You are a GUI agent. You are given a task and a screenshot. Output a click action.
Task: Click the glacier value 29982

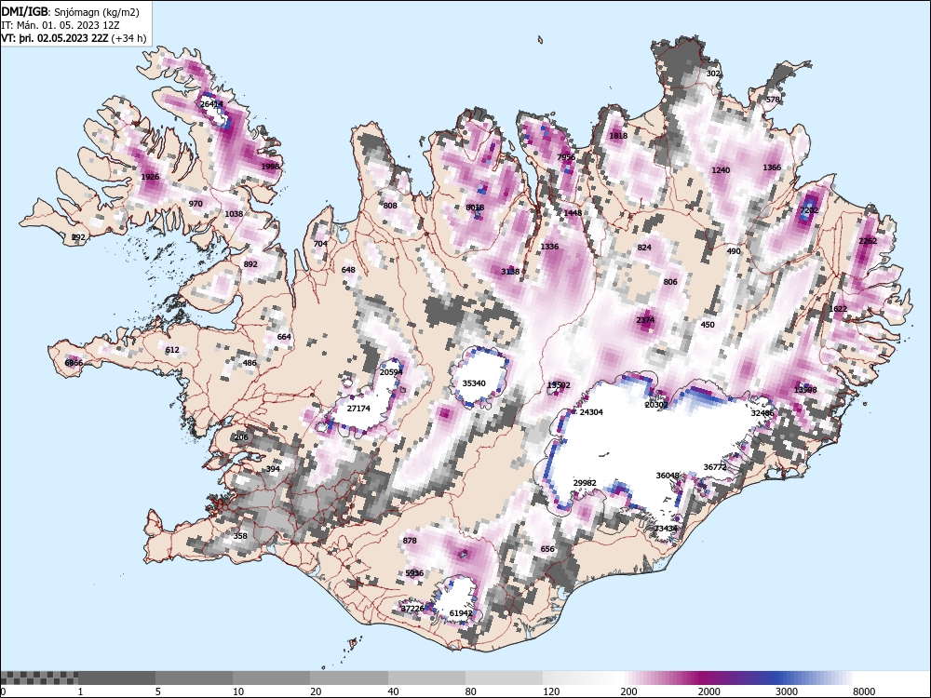point(585,483)
